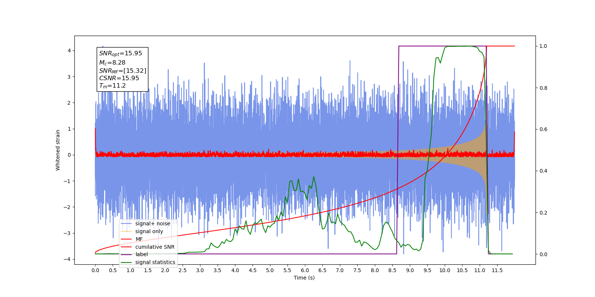Click the 11.5 tick on time axis
This screenshot has width=595, height=297.
click(497, 270)
